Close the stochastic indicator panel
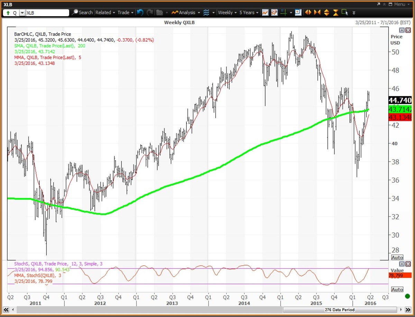415x317 pixels. point(408,264)
